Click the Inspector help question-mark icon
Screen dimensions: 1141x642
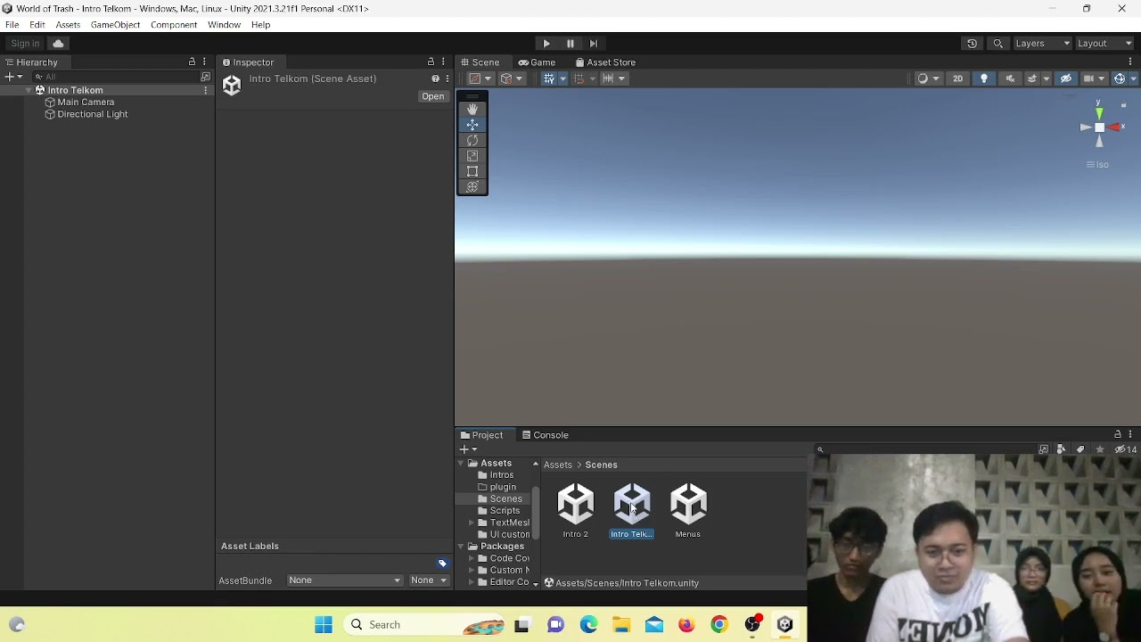[435, 78]
